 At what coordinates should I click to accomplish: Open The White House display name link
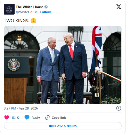[x=30, y=7]
